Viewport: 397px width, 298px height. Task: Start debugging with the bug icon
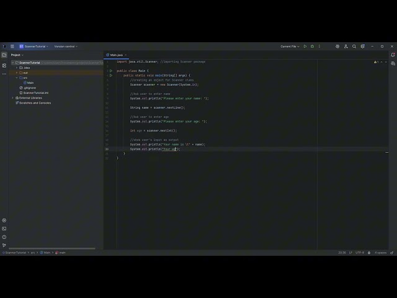click(312, 47)
